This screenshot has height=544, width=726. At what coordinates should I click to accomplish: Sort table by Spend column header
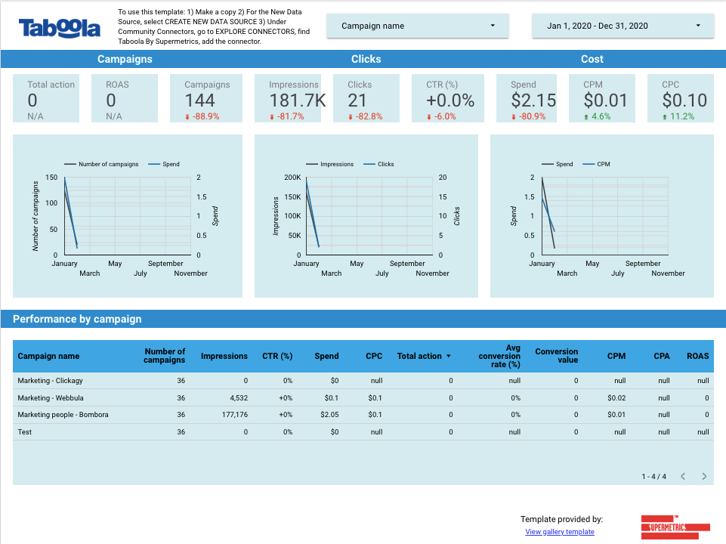click(326, 356)
